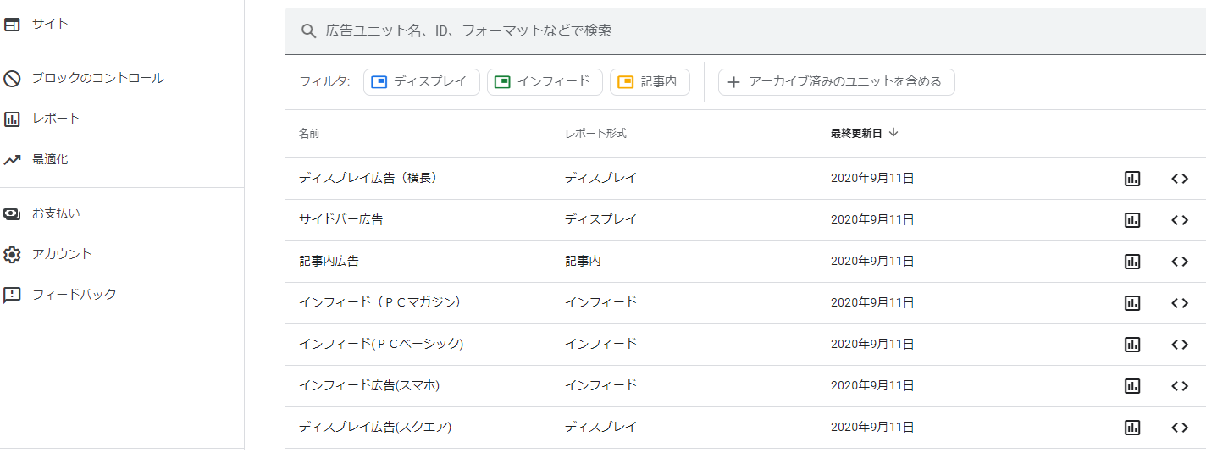Get code icon for インフィード広告(スマホ)

click(1180, 386)
